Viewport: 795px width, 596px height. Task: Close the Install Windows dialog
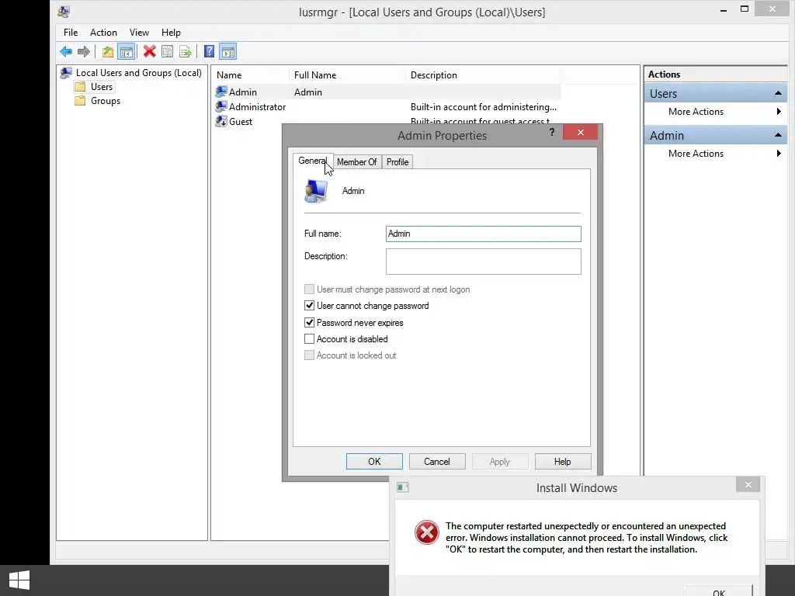748,484
